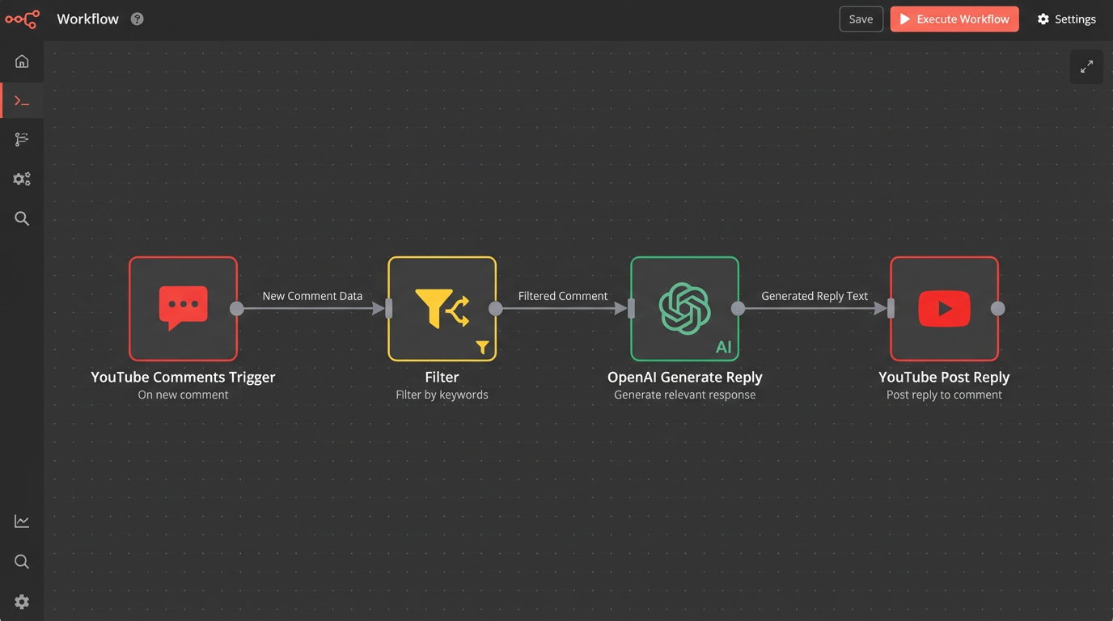Open the YouTube Post Reply node

pos(944,308)
